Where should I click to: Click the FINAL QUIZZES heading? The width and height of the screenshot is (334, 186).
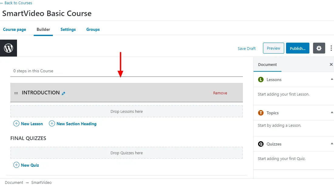(x=28, y=138)
